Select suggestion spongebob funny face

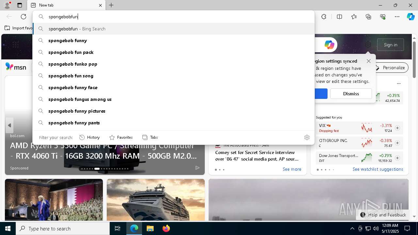pyautogui.click(x=173, y=87)
